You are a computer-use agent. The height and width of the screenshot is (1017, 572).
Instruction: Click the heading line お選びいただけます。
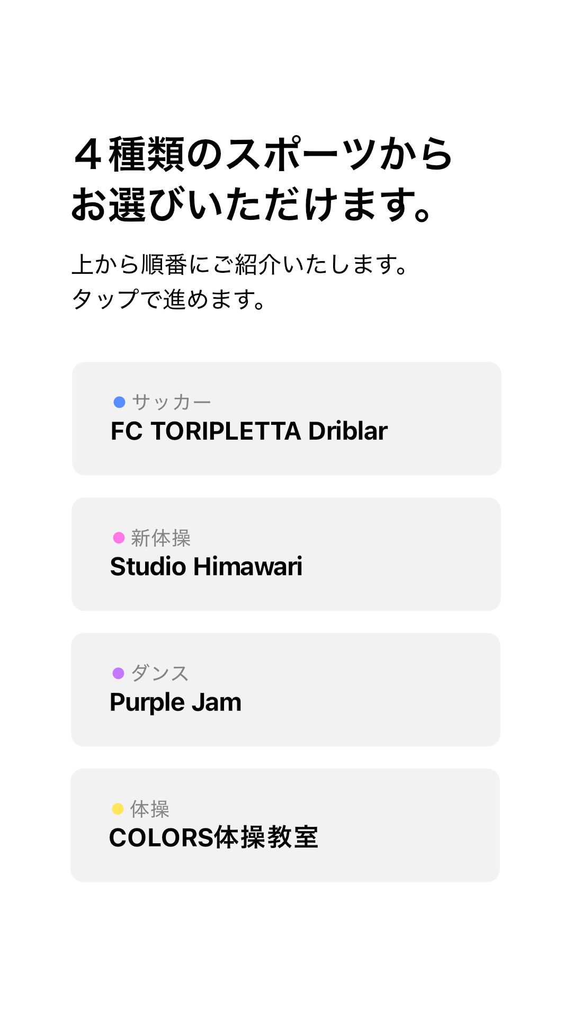252,204
